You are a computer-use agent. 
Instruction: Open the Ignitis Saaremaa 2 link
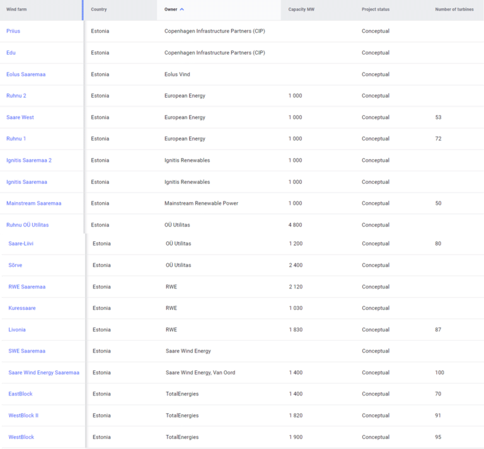click(29, 161)
